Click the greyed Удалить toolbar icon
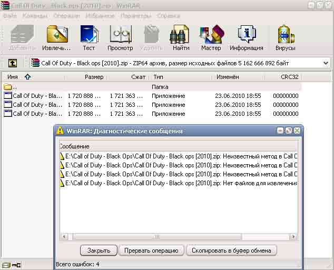The width and height of the screenshot is (334, 270). [152, 34]
